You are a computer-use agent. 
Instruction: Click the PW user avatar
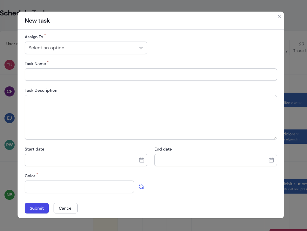[x=10, y=145]
